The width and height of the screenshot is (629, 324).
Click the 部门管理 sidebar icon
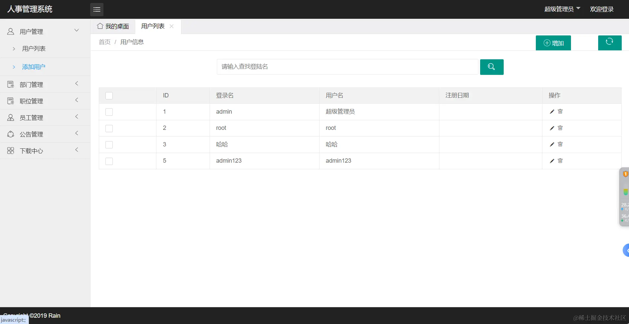[11, 84]
